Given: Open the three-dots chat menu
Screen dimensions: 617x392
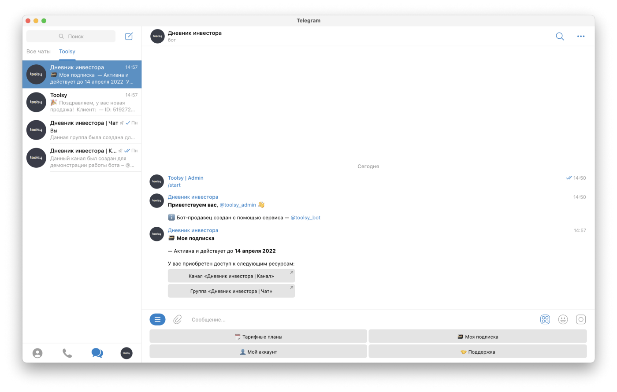Looking at the screenshot, I should coord(581,36).
